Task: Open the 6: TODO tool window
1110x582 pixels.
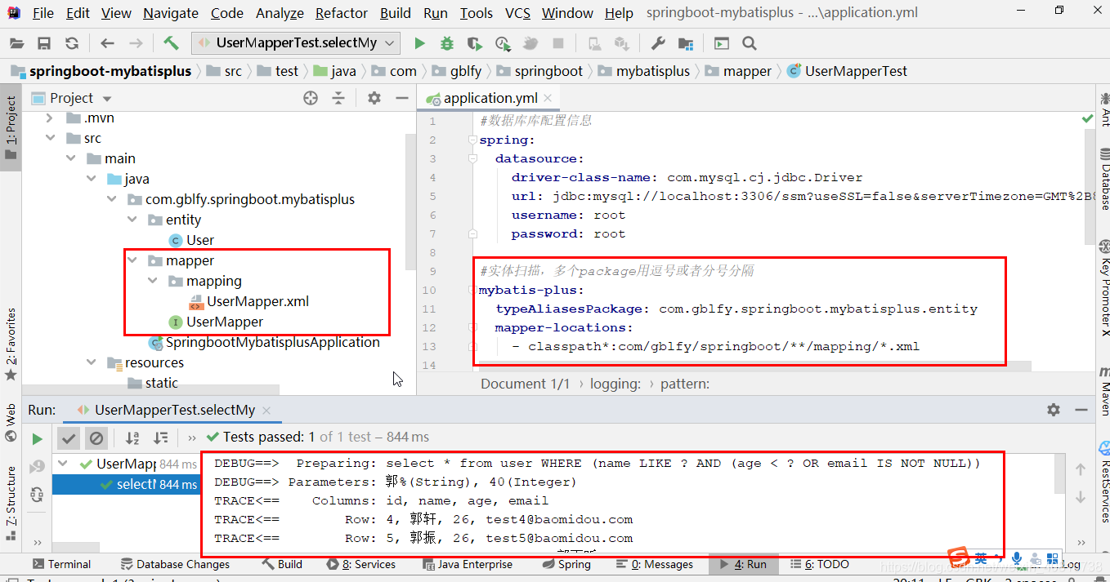Action: tap(821, 564)
